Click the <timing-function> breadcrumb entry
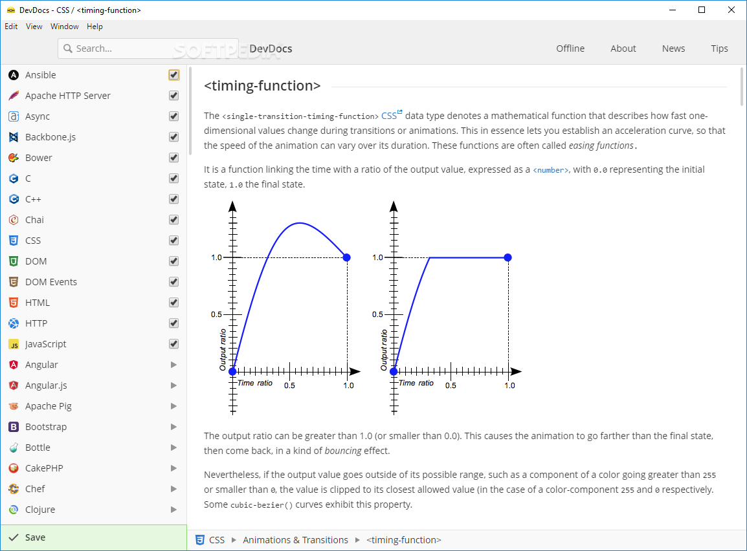This screenshot has width=747, height=551. click(403, 540)
